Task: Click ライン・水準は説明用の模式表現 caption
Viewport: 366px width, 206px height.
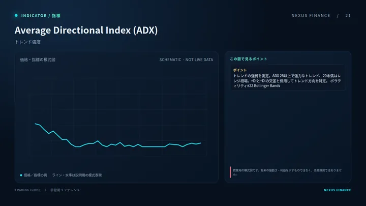Action: pos(77,175)
